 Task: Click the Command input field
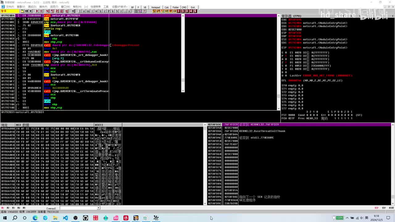pyautogui.click(x=78, y=208)
